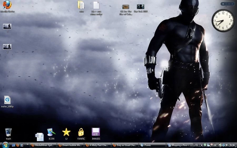Switch to the Dream bubble life... taskbar window
Screen dimensions: 237x148
point(70,145)
